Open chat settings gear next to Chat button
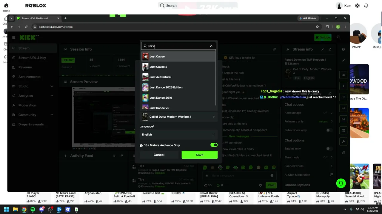382x214 pixels. click(x=261, y=185)
